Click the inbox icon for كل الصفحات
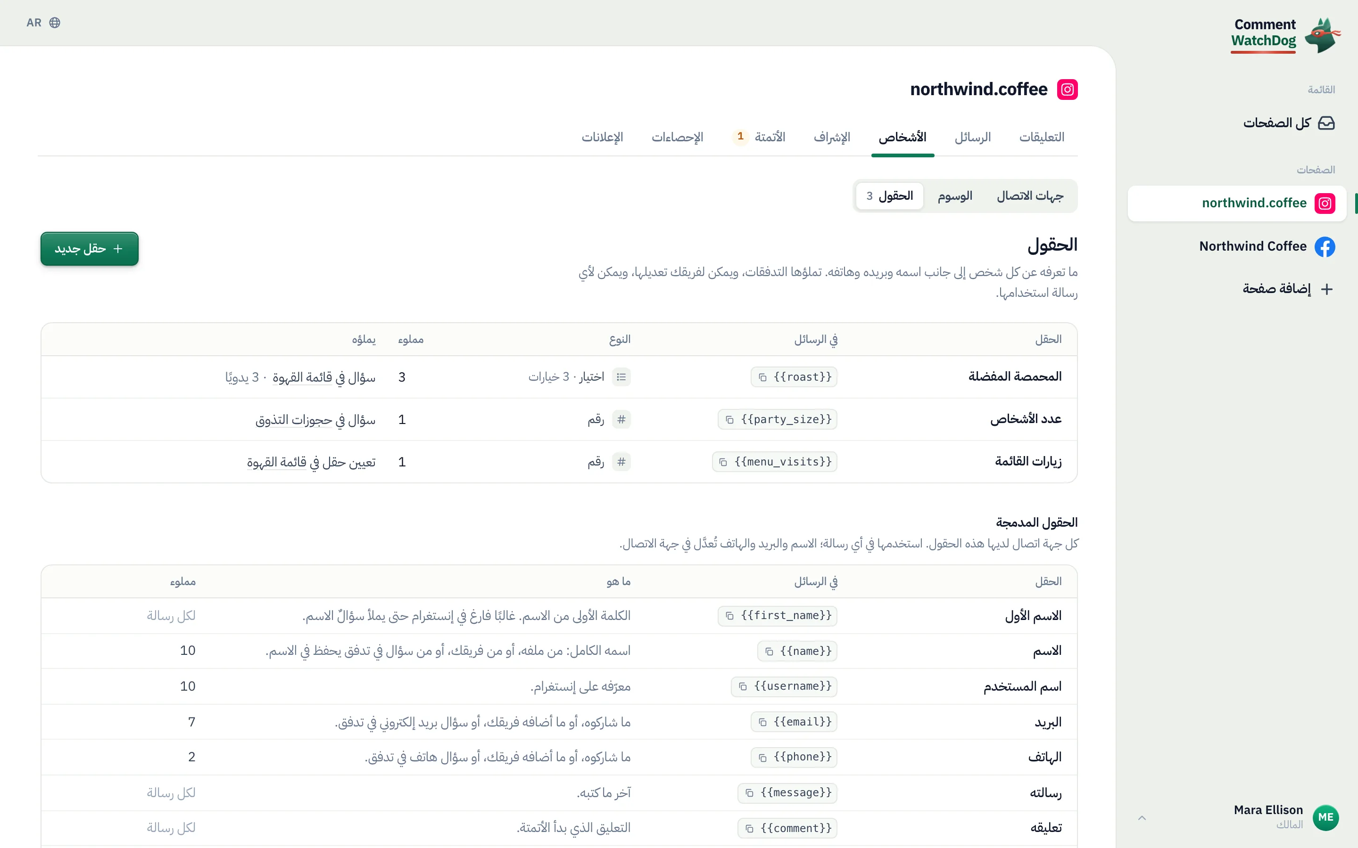Image resolution: width=1358 pixels, height=848 pixels. [x=1326, y=123]
